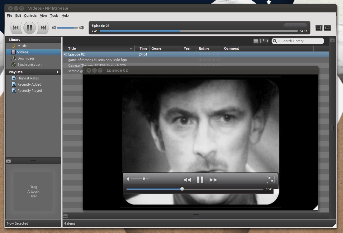Viewport: 343px width, 233px height.
Task: Open the search options magnifier dropdown
Action: coord(276,41)
